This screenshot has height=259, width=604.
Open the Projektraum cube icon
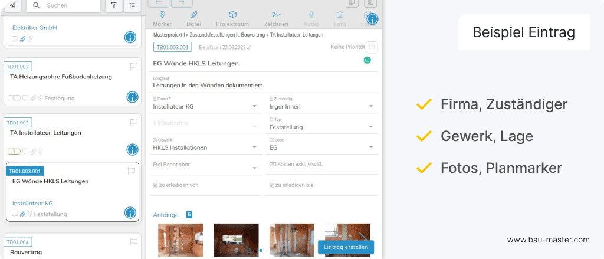pos(232,18)
